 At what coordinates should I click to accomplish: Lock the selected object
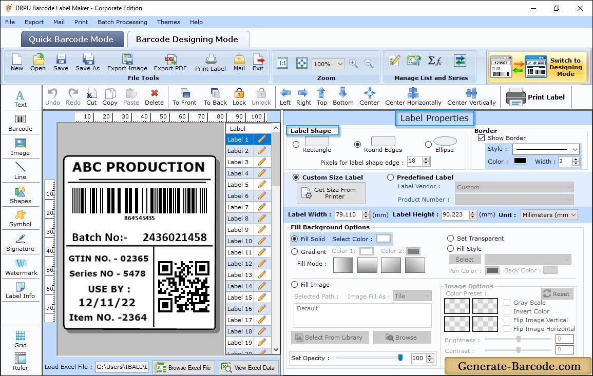coord(239,97)
